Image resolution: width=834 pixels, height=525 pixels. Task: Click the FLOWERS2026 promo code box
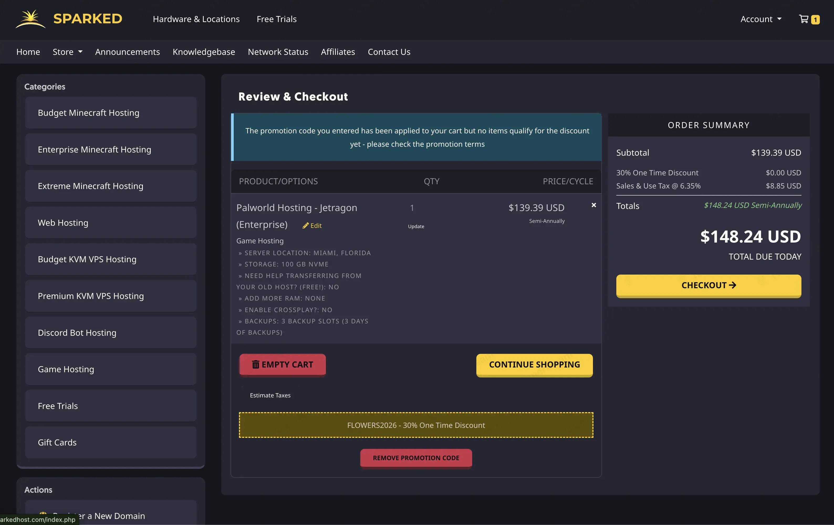(416, 425)
